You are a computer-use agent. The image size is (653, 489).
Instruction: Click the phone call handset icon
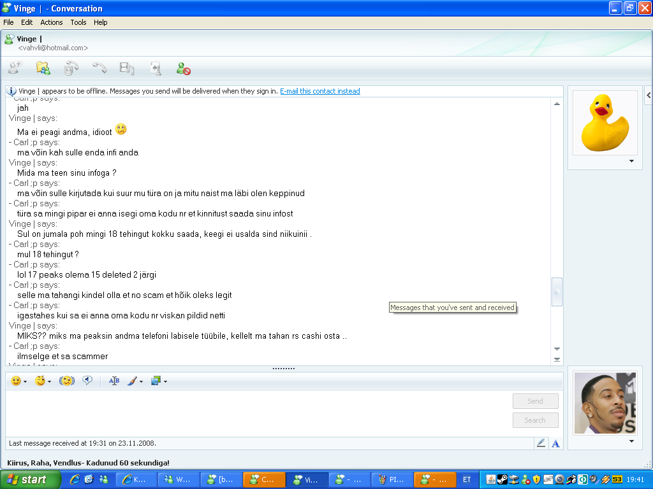click(x=99, y=68)
